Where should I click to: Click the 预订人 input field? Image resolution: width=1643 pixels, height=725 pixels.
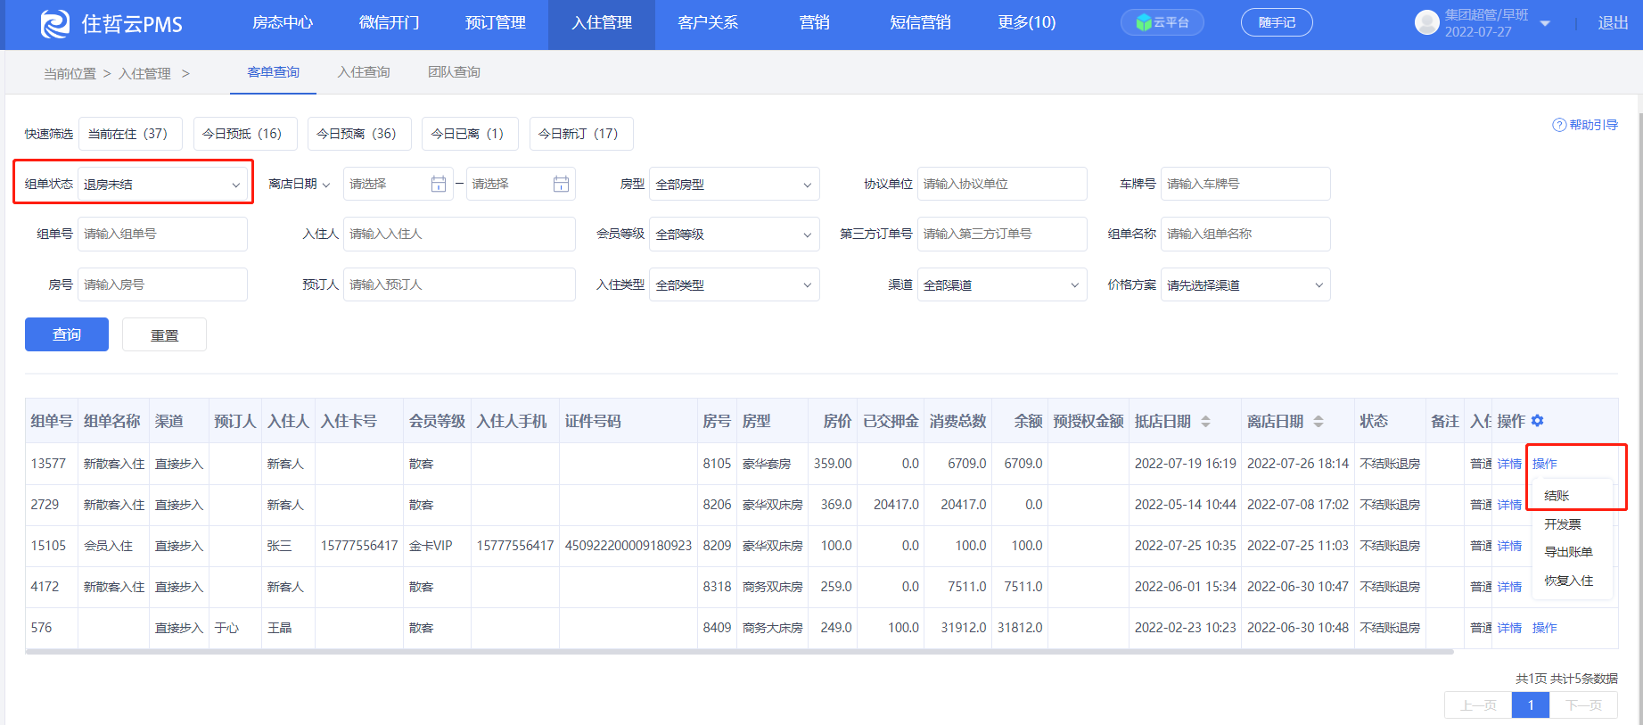pyautogui.click(x=459, y=284)
